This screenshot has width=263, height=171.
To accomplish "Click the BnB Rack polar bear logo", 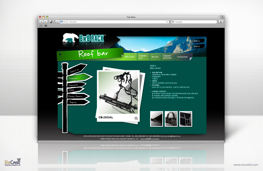I will [x=84, y=38].
